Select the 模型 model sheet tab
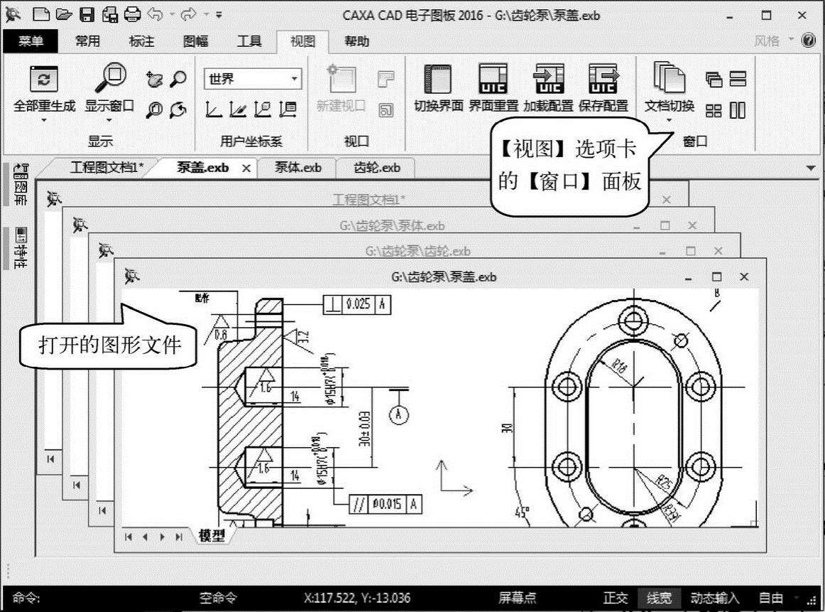Image resolution: width=825 pixels, height=612 pixels. (212, 535)
